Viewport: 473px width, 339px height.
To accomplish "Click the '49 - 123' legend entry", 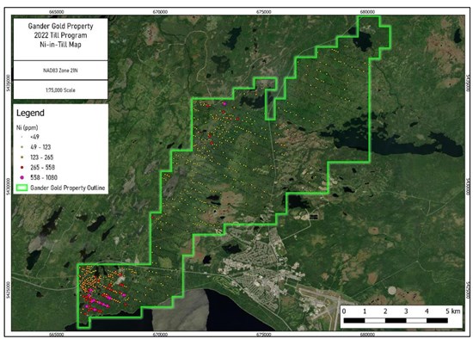I will click(40, 147).
